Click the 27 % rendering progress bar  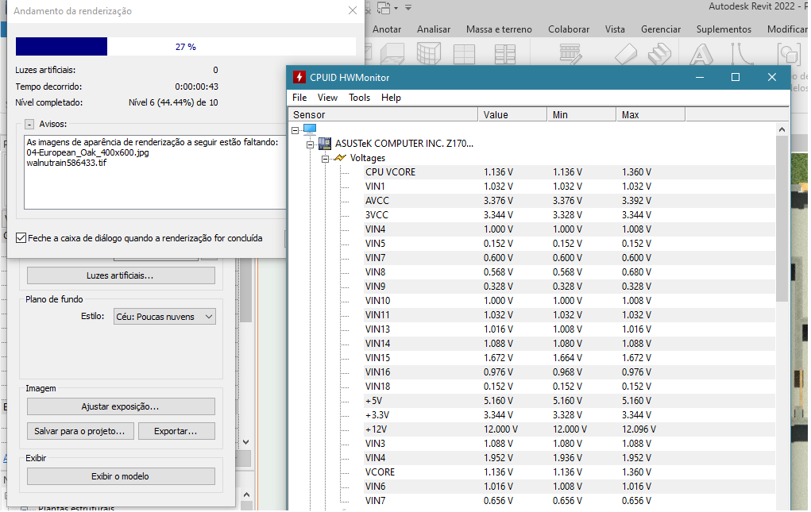pos(185,47)
